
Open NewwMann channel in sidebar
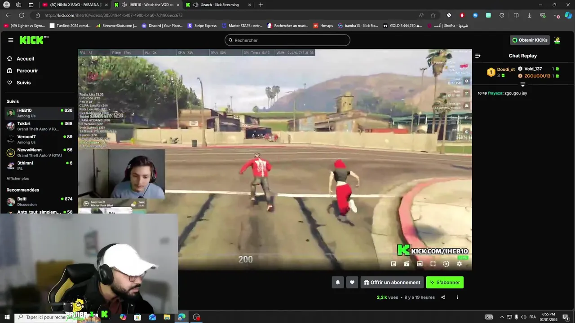pyautogui.click(x=39, y=153)
